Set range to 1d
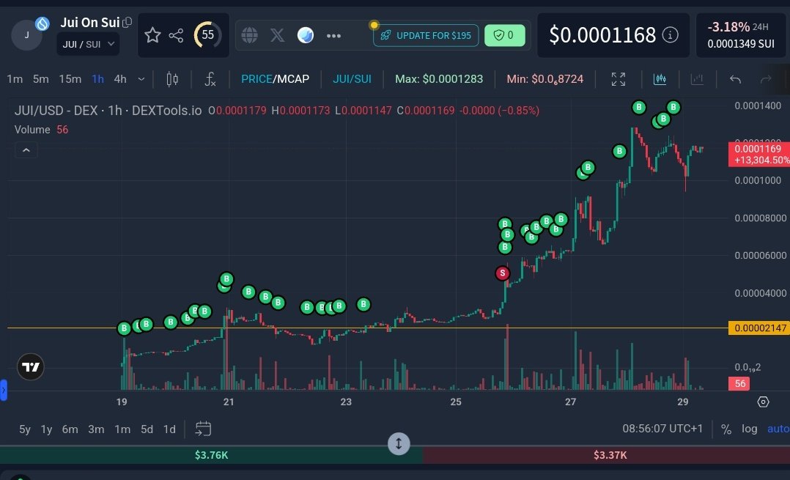This screenshot has height=480, width=790. (169, 429)
